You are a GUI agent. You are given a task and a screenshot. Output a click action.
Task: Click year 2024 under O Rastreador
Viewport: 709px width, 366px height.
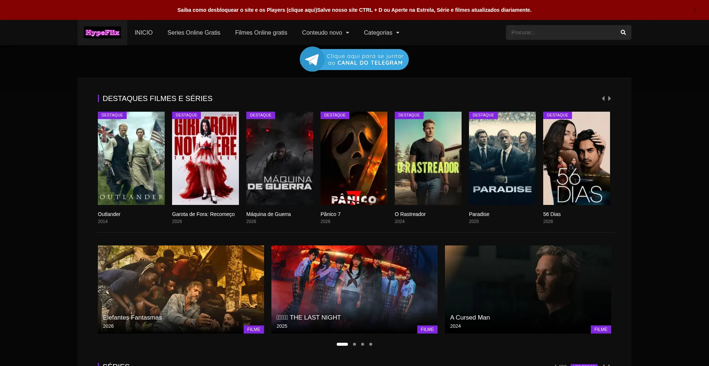point(400,222)
